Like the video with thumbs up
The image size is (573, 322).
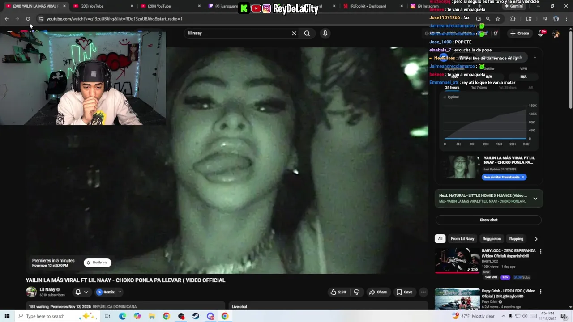(x=338, y=292)
